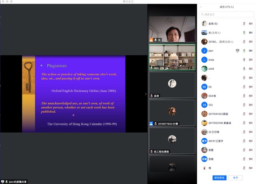Collapse the video strip with side arrow
The width and height of the screenshot is (256, 184).
145,94
